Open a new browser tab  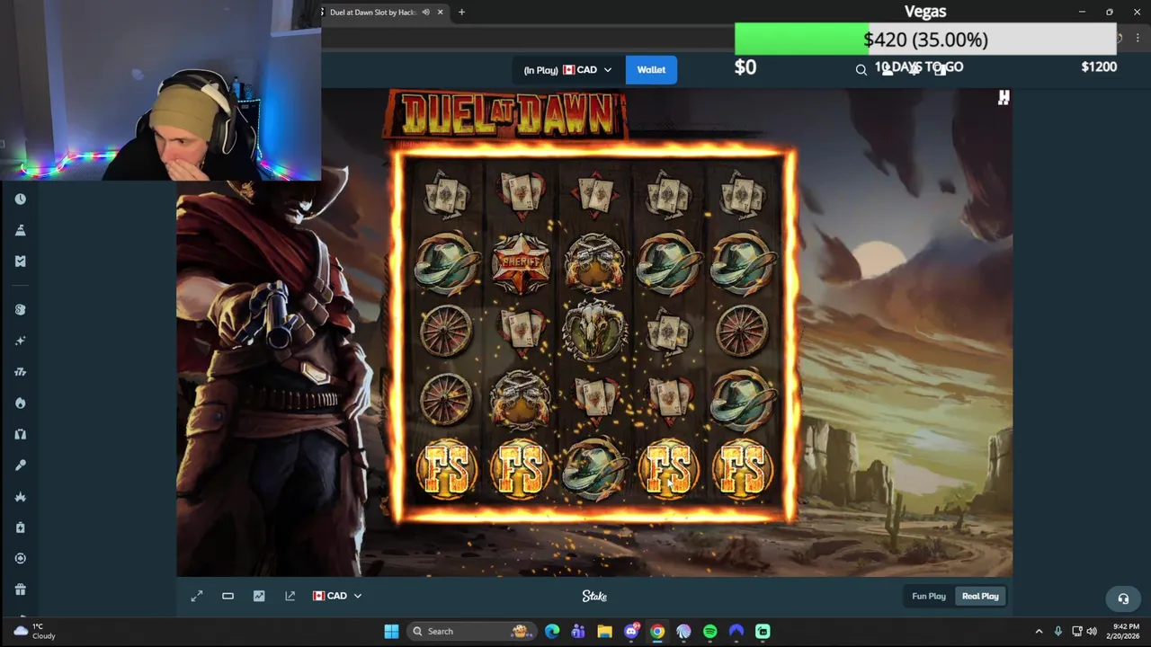(x=461, y=13)
